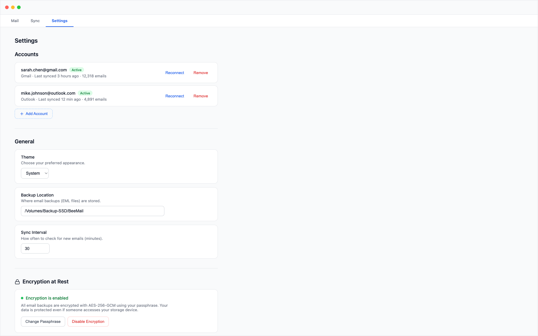This screenshot has width=538, height=336.
Task: Click the plus icon on Add Account
Action: pyautogui.click(x=22, y=113)
